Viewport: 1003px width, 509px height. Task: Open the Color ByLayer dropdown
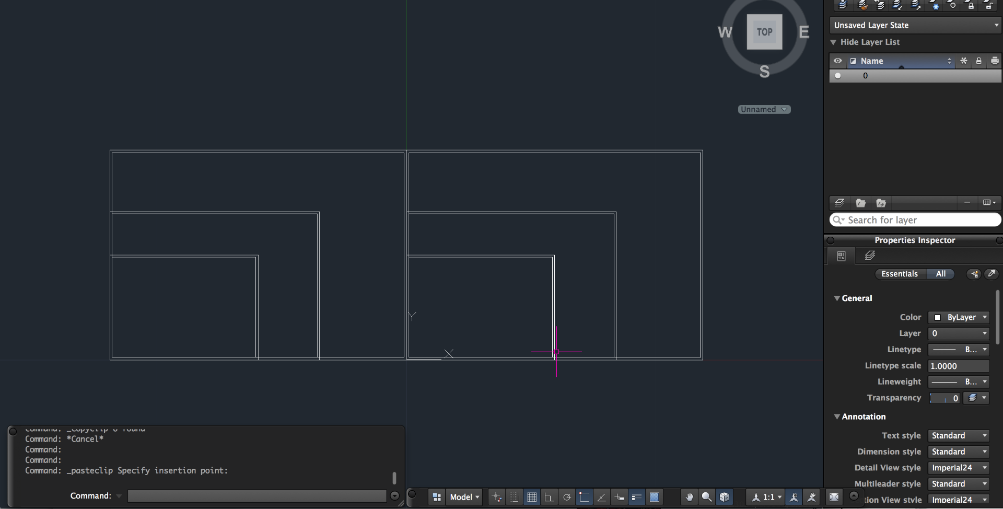(x=959, y=317)
